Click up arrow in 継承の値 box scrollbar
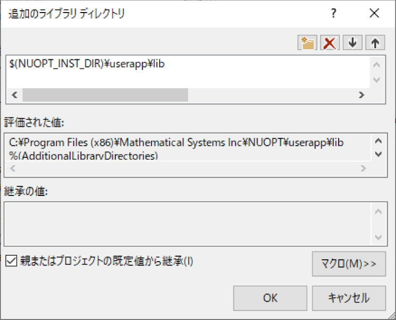This screenshot has width=396, height=320. pyautogui.click(x=378, y=211)
